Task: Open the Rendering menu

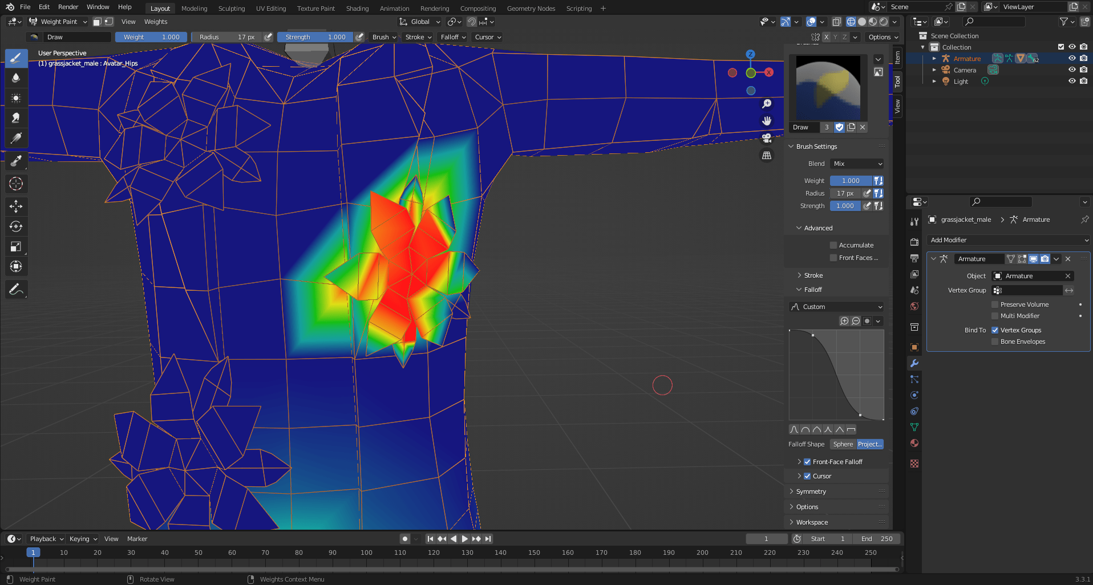Action: point(435,8)
